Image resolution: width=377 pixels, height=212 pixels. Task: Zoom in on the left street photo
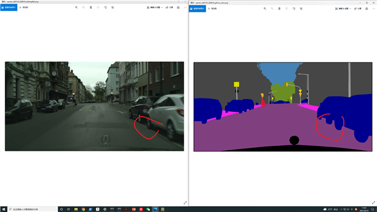[x=77, y=8]
